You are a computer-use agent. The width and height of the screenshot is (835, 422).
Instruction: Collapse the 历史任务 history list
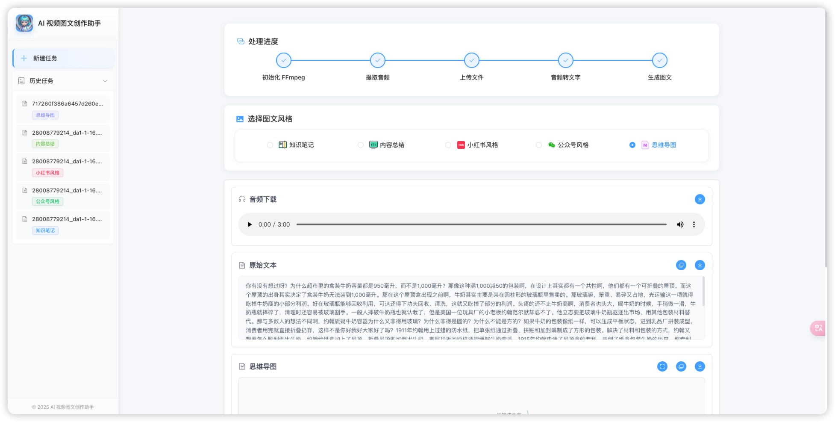click(105, 81)
